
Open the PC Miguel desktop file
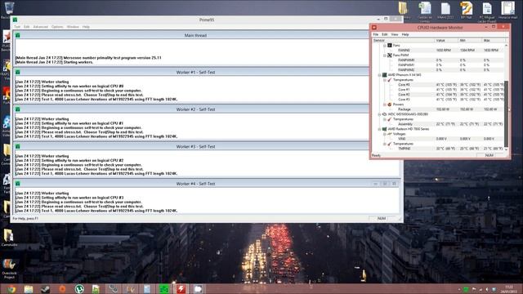487,11
